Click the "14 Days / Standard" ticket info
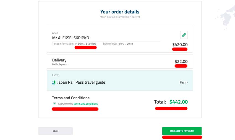This screenshot has height=140, width=235. pos(85,44)
